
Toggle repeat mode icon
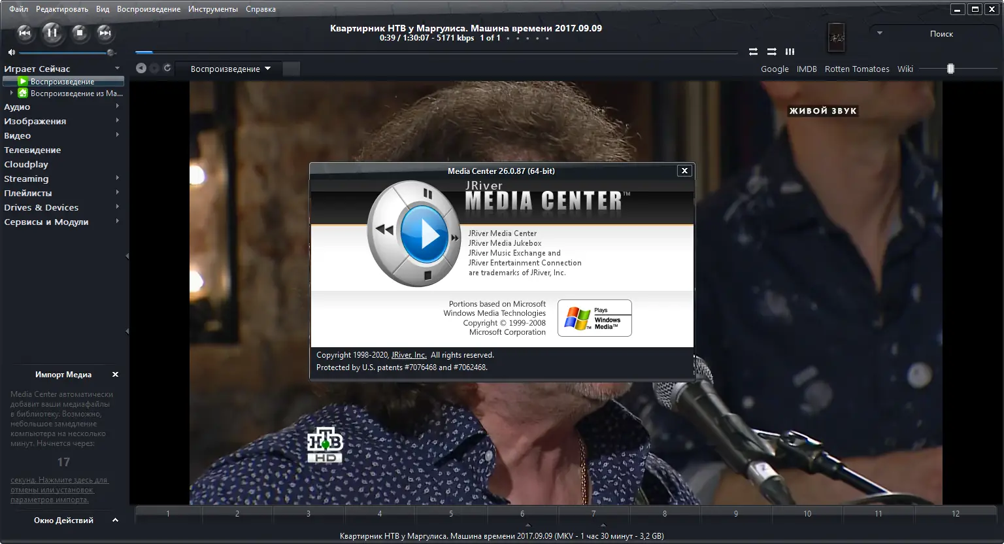coord(753,52)
